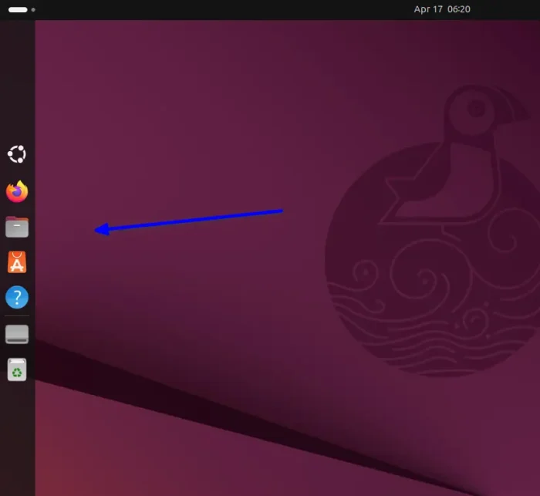Open the Files manager in dock
The width and height of the screenshot is (540, 496).
point(17,227)
